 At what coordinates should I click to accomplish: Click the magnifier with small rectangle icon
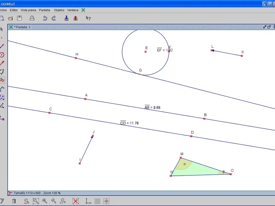click(63, 201)
